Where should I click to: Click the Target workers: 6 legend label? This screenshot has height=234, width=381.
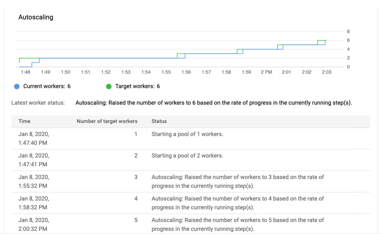pos(137,86)
